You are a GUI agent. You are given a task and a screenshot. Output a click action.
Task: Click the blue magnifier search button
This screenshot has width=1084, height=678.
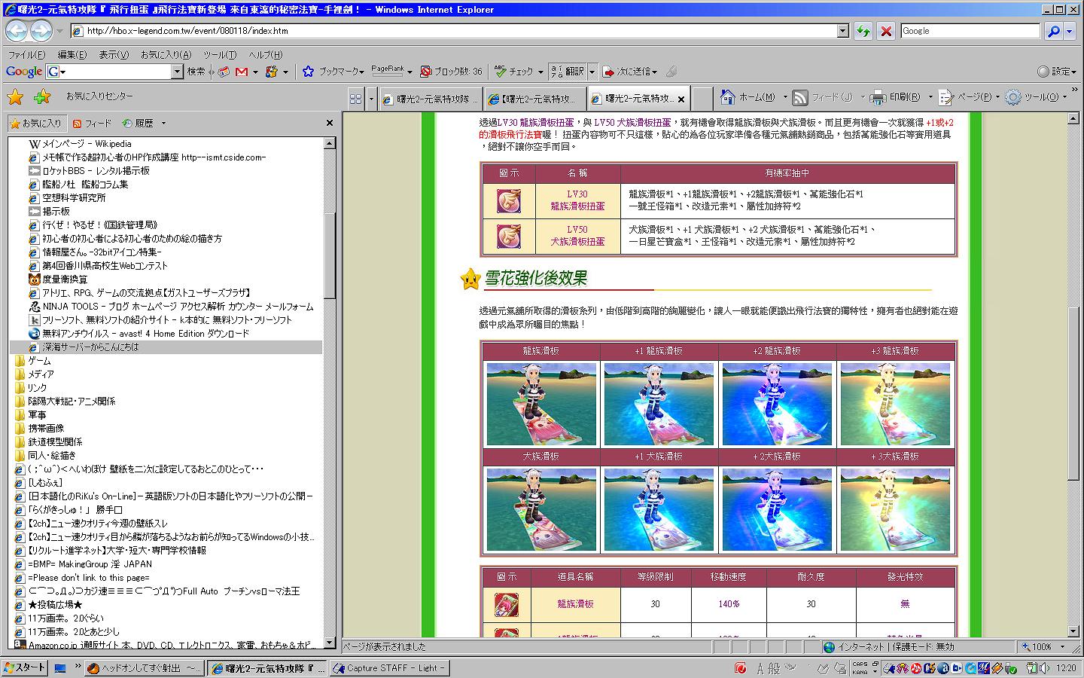point(1054,31)
